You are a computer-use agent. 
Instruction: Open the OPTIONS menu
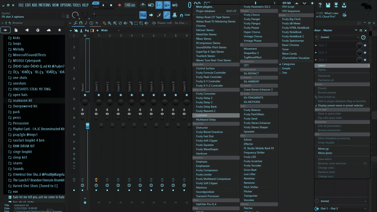point(66,5)
